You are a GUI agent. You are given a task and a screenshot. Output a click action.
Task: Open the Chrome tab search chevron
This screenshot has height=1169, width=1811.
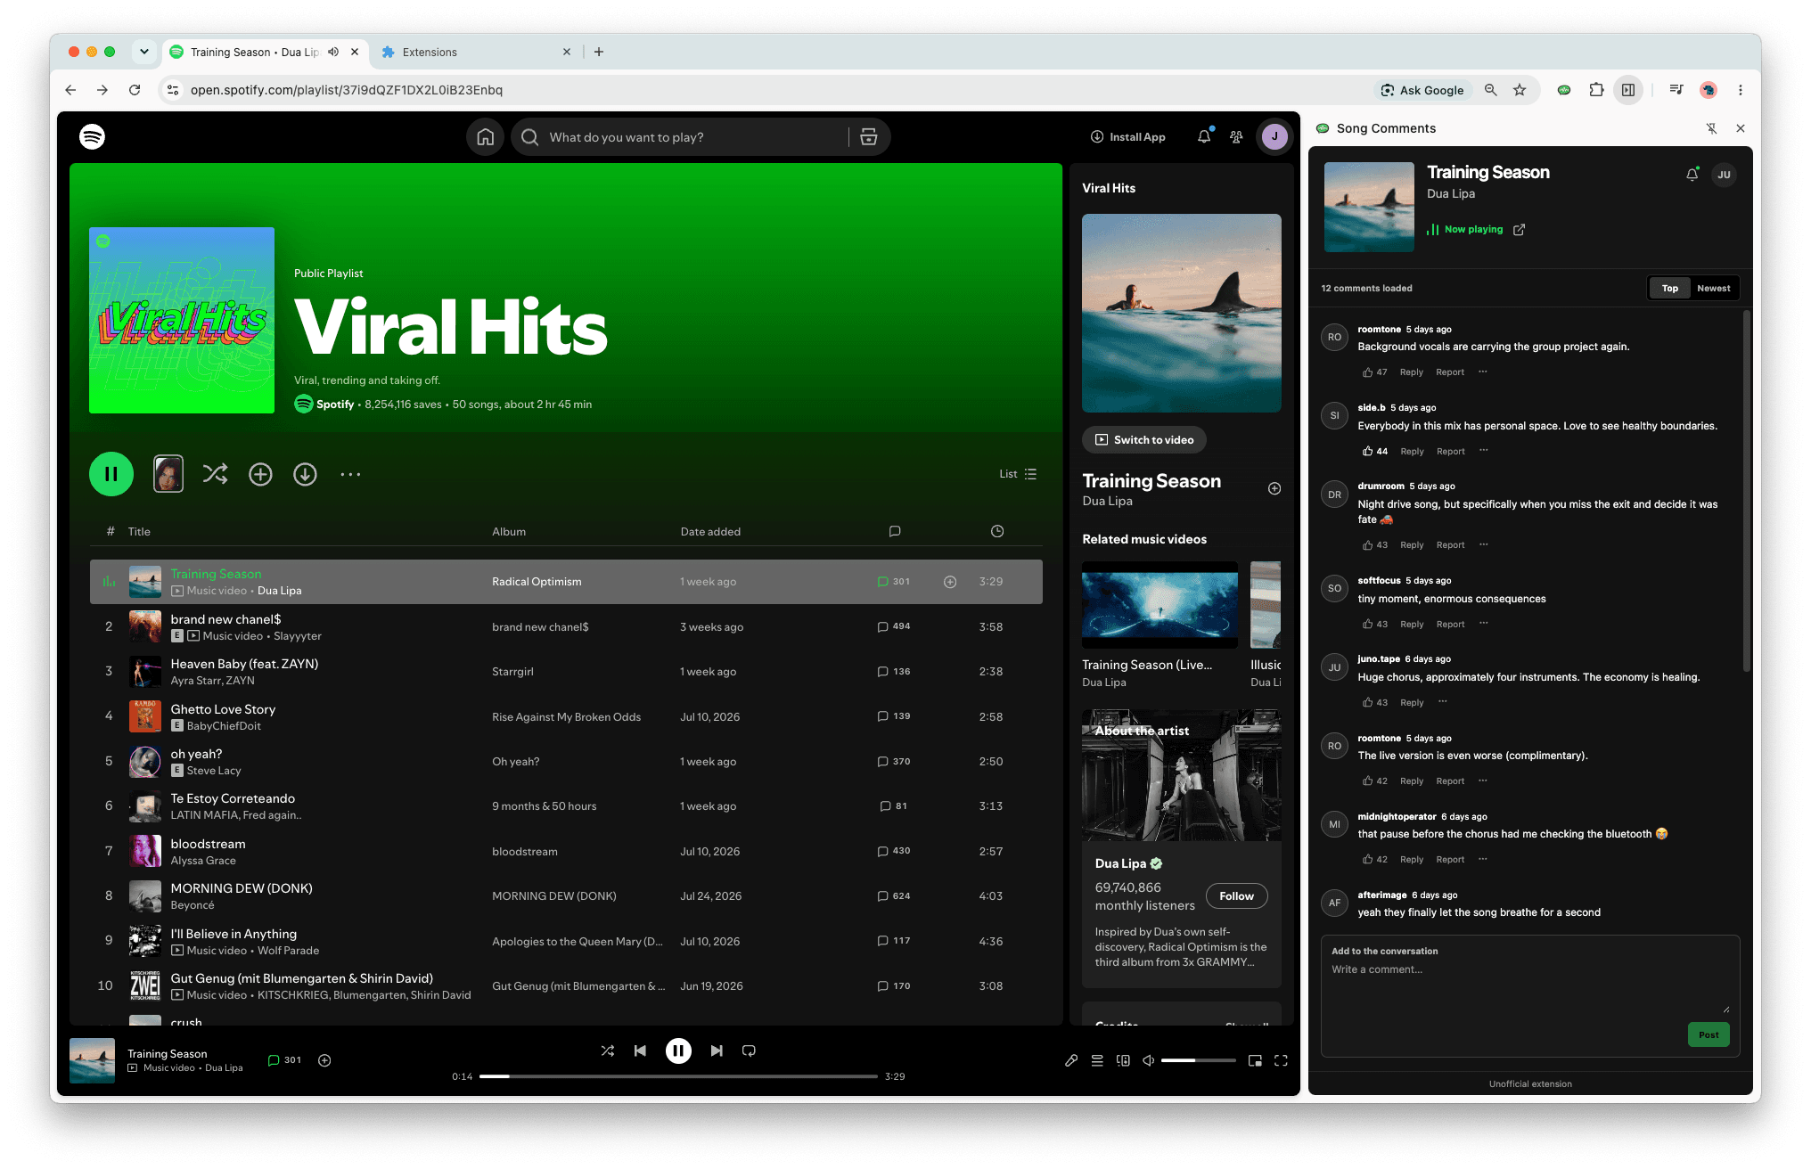143,52
